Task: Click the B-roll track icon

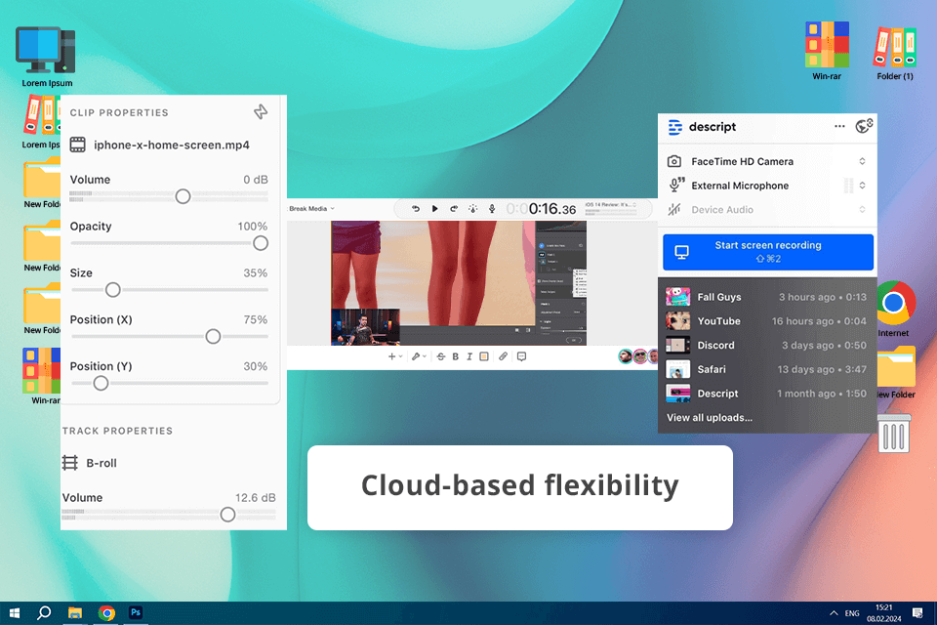Action: click(x=70, y=463)
